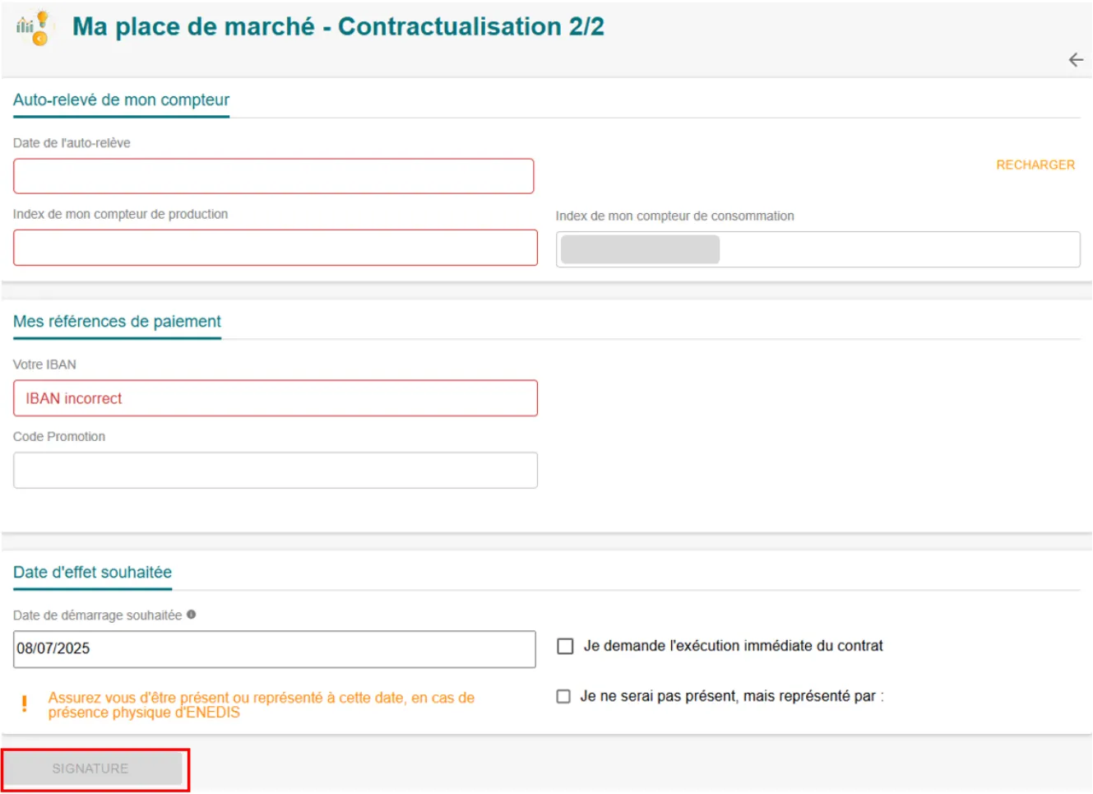This screenshot has height=794, width=1093.
Task: Click the production meter index field
Action: click(x=275, y=248)
